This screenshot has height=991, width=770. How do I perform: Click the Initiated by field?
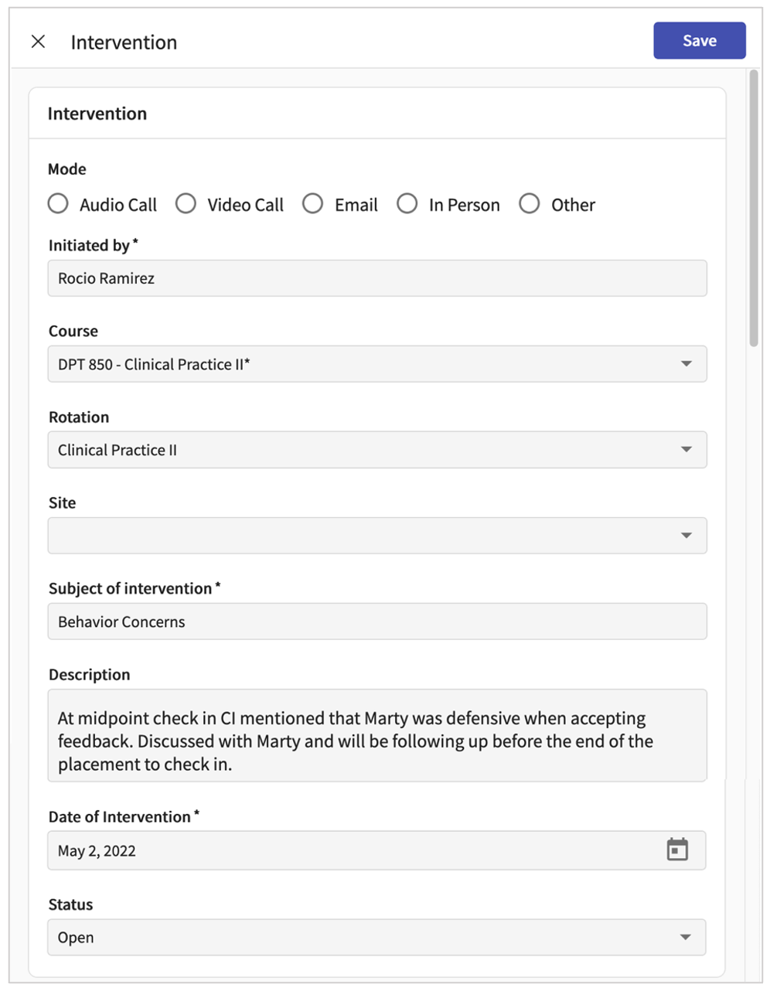tap(377, 278)
